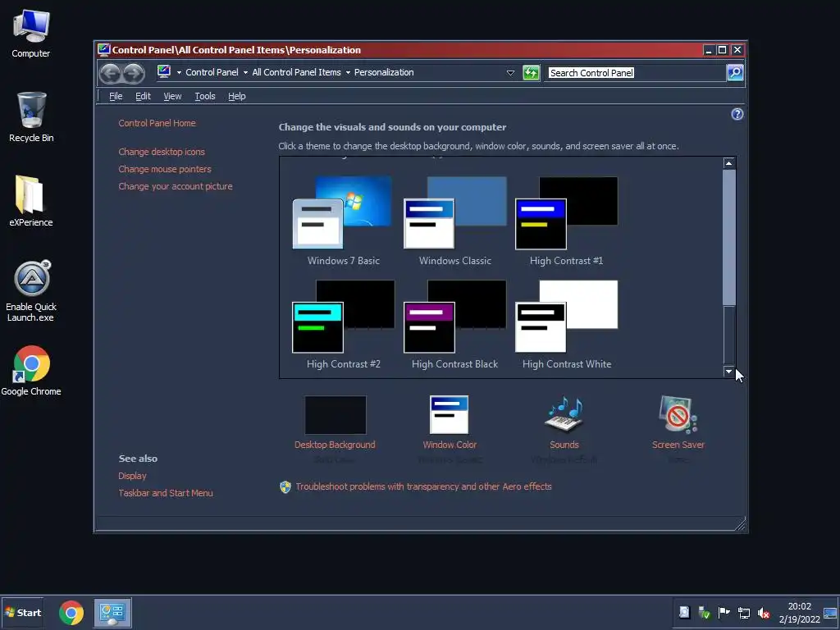Open the Tools menu
This screenshot has height=630, width=840.
[204, 97]
